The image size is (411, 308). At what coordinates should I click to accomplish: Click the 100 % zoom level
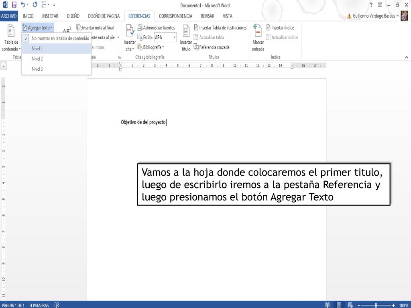[x=403, y=305]
